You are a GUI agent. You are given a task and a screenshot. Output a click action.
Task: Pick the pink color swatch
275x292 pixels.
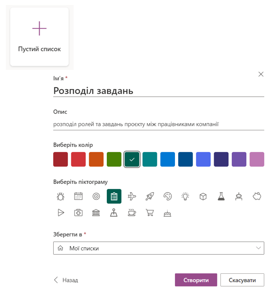(x=257, y=159)
